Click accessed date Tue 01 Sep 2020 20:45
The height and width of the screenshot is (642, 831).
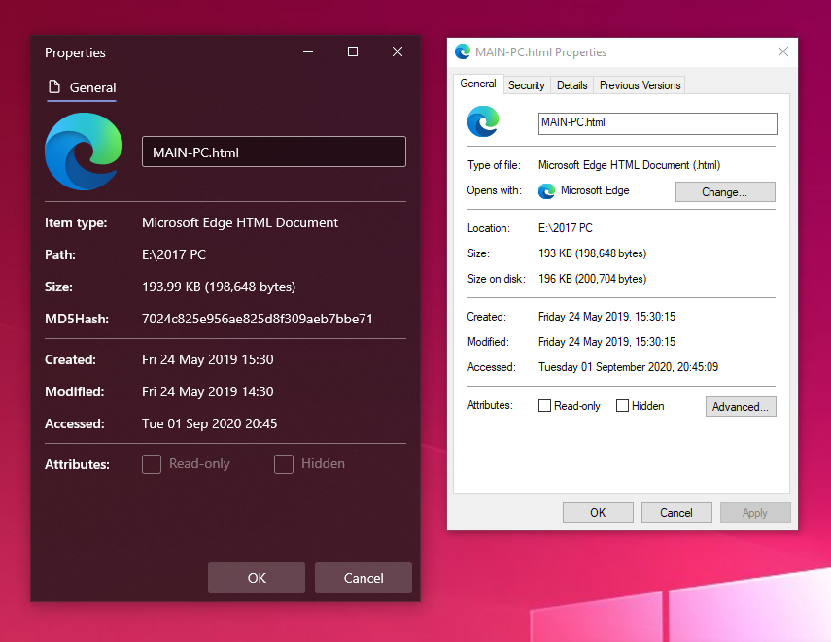[209, 423]
